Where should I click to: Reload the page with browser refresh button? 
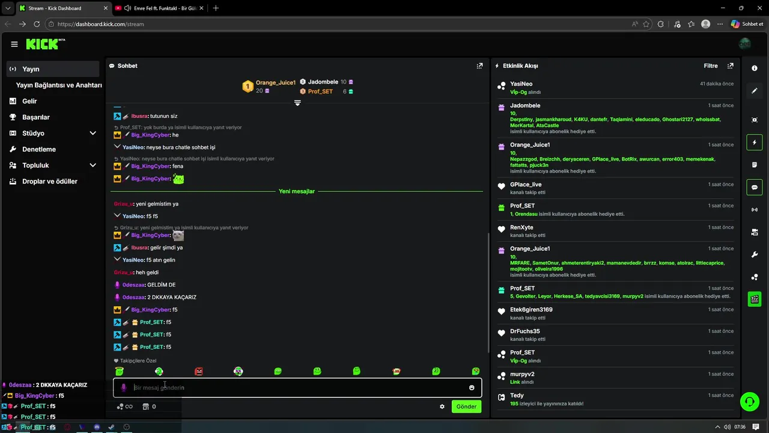tap(37, 24)
